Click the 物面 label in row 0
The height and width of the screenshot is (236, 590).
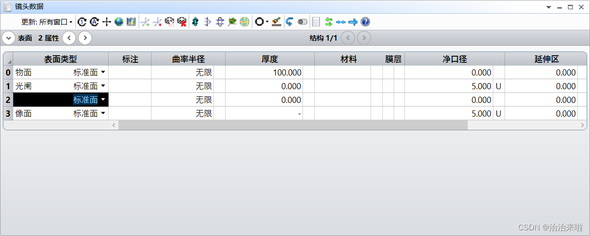click(x=24, y=72)
